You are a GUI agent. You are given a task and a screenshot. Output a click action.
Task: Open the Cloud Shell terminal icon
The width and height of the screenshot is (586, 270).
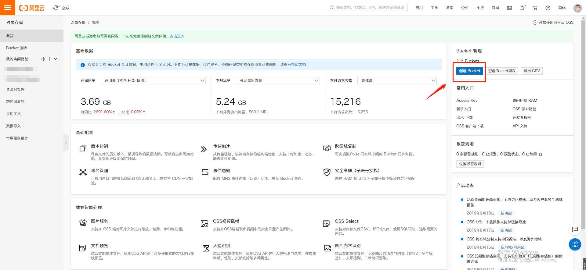[509, 8]
